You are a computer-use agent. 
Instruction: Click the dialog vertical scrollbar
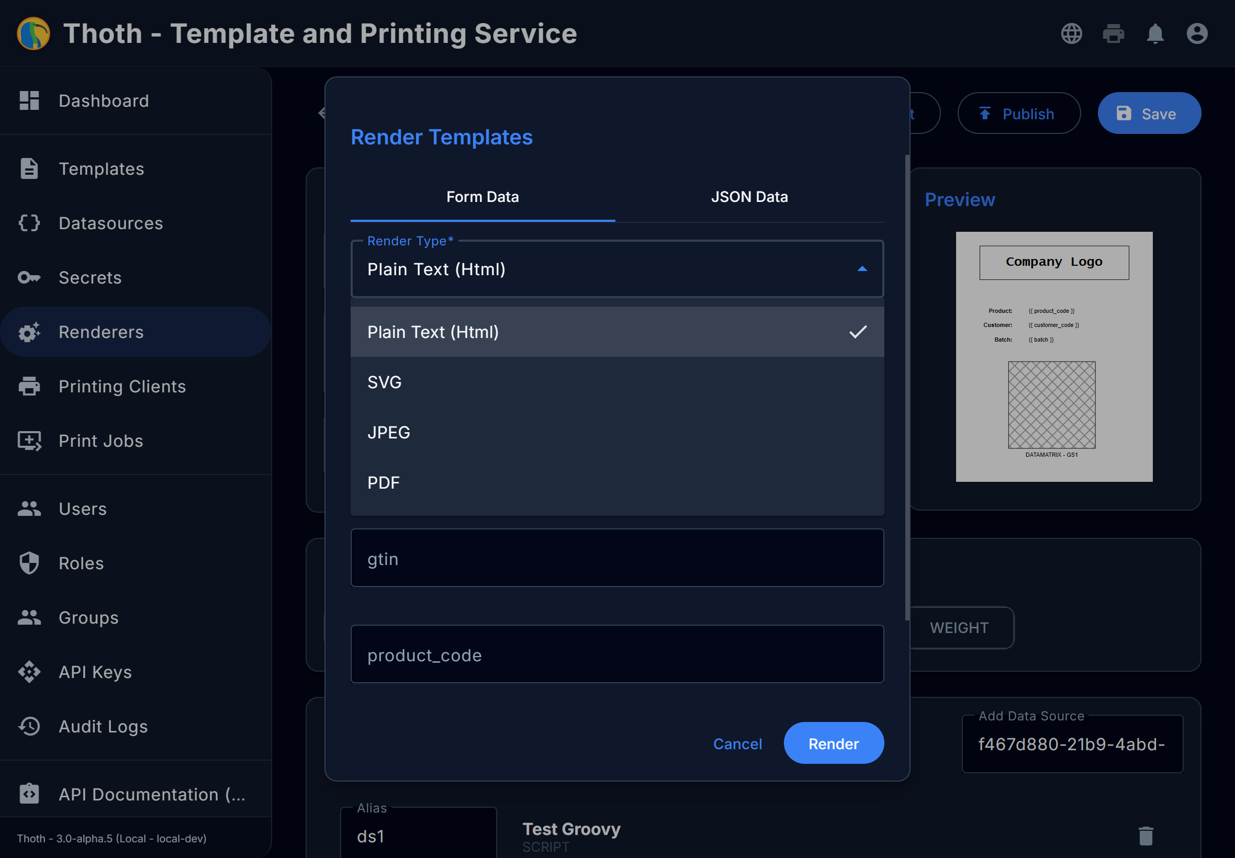[x=907, y=387]
